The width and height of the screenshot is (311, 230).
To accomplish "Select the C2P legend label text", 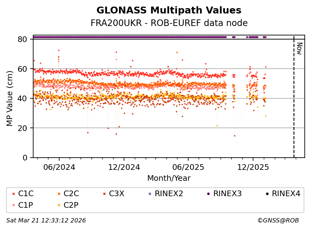I will point(71,205).
